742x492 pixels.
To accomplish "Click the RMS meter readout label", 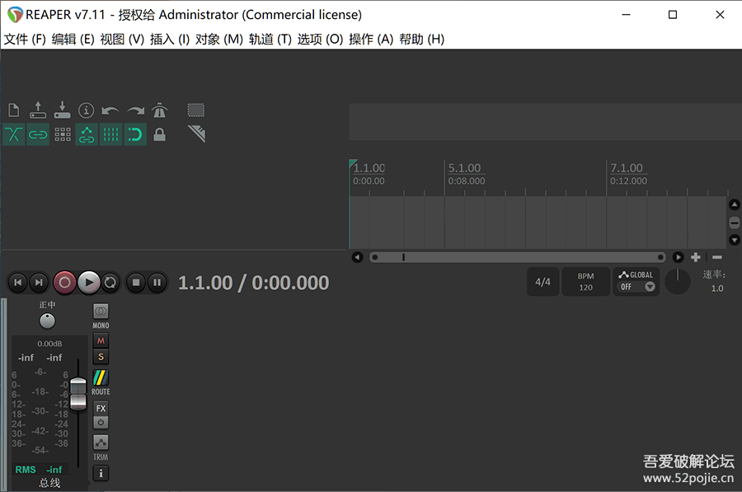I will [x=26, y=470].
